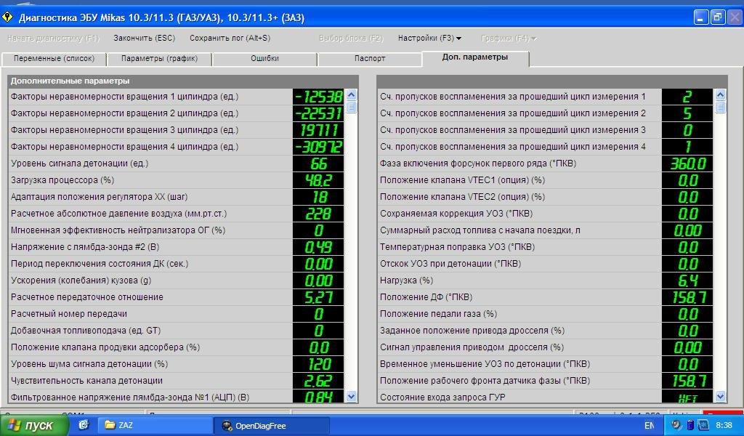Click the quick launch icon next to Start

click(x=84, y=425)
